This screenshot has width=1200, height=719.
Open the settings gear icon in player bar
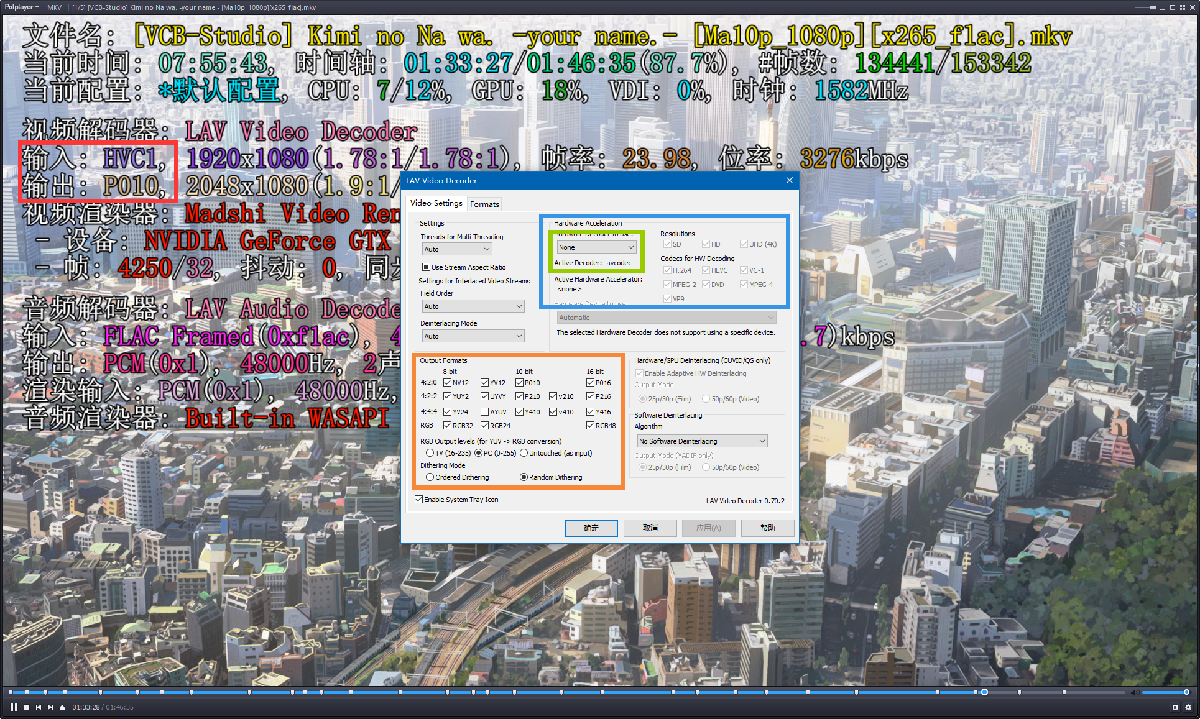1188,707
